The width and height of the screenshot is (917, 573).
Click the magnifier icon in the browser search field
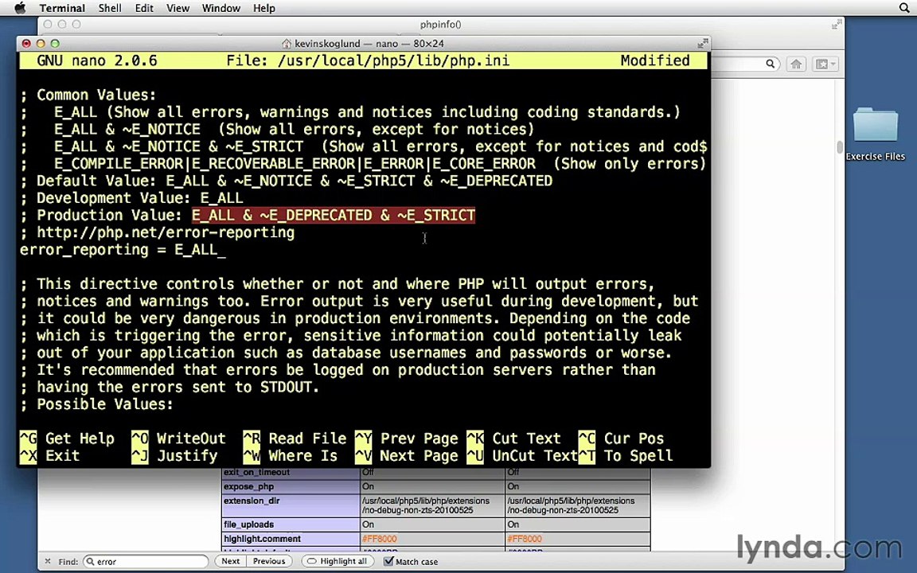pyautogui.click(x=771, y=64)
